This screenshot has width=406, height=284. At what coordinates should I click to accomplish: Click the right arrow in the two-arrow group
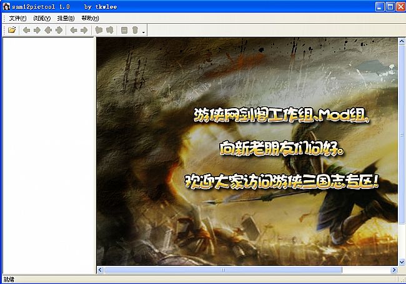click(x=84, y=30)
